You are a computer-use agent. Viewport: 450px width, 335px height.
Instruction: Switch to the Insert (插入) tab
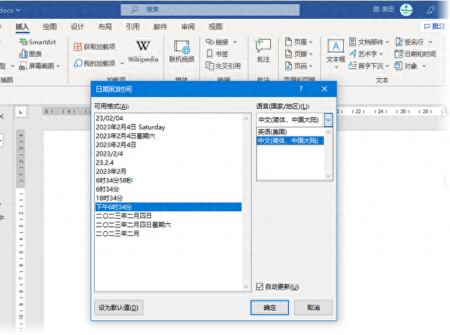click(x=22, y=27)
